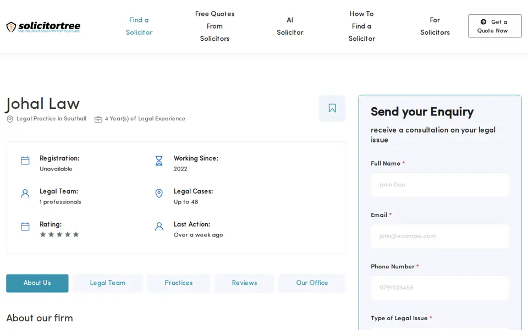The image size is (528, 330).
Task: Click '4 Year(s) of Legal Experience' text
Action: (x=145, y=119)
